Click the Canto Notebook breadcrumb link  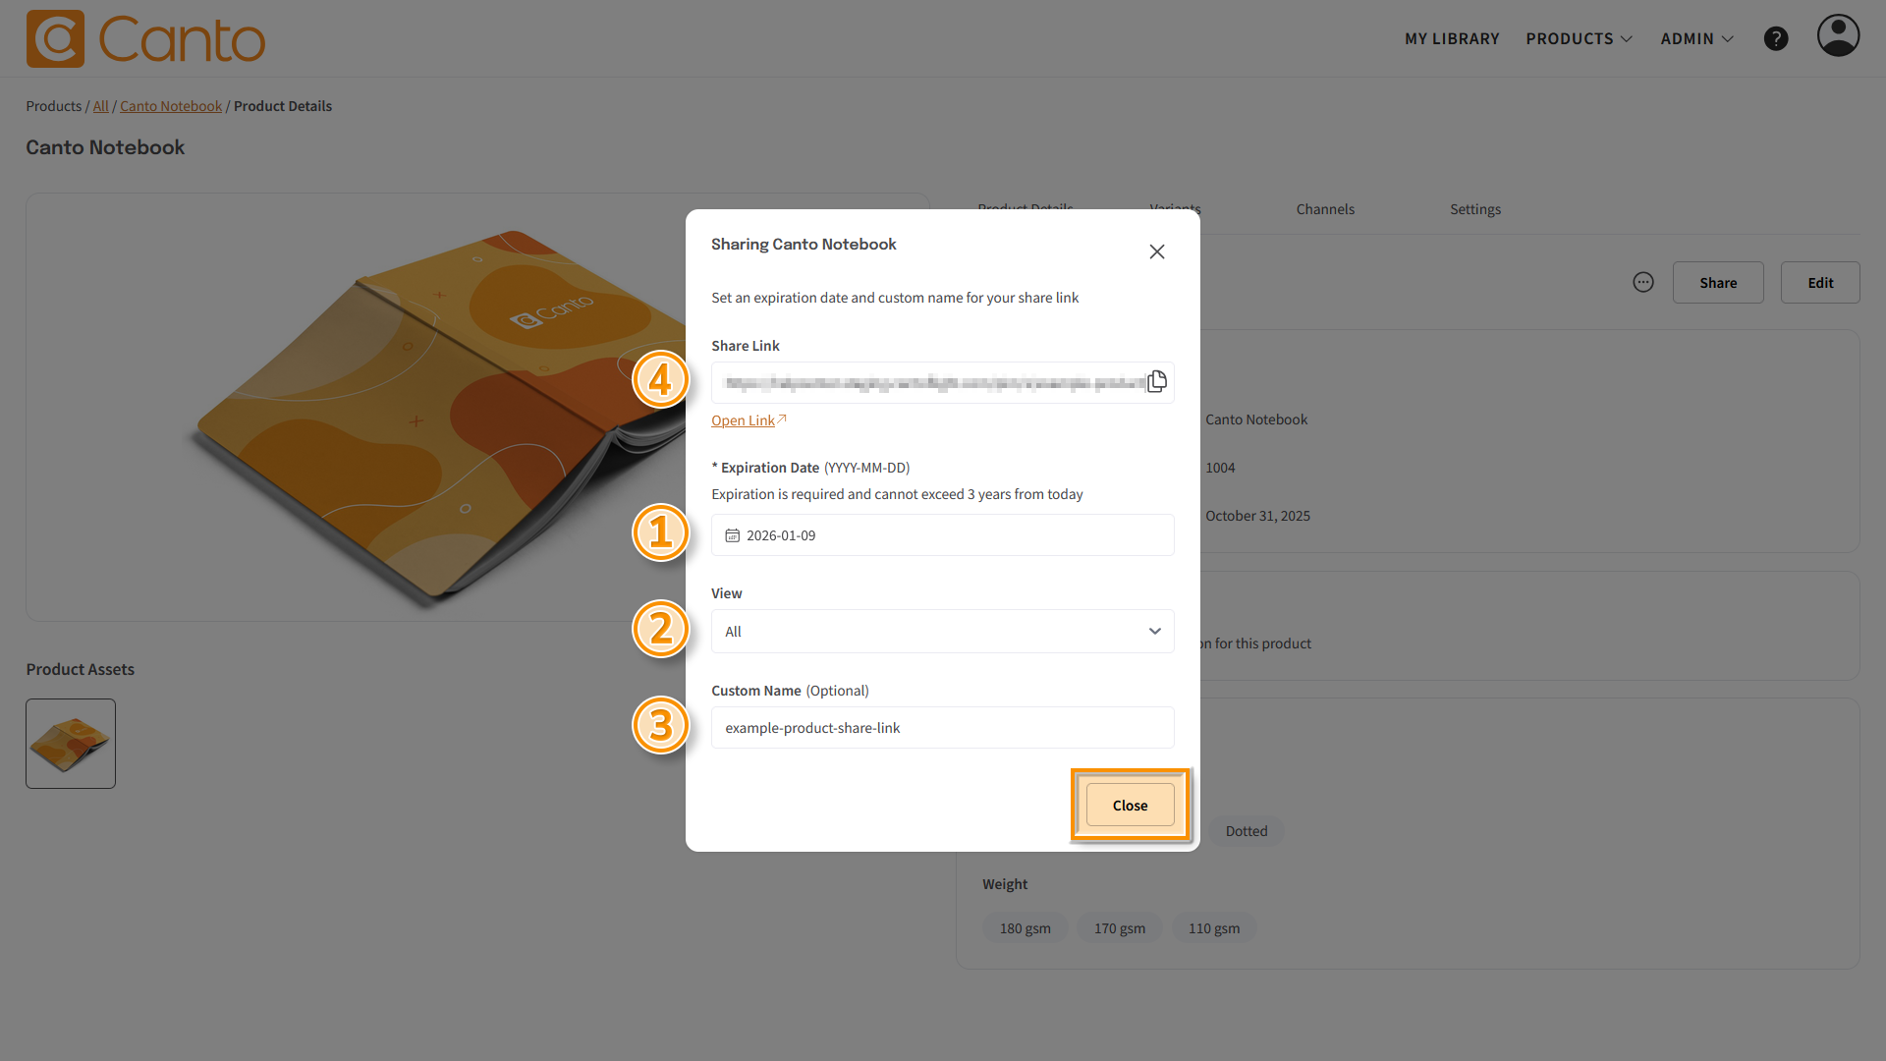coord(171,106)
